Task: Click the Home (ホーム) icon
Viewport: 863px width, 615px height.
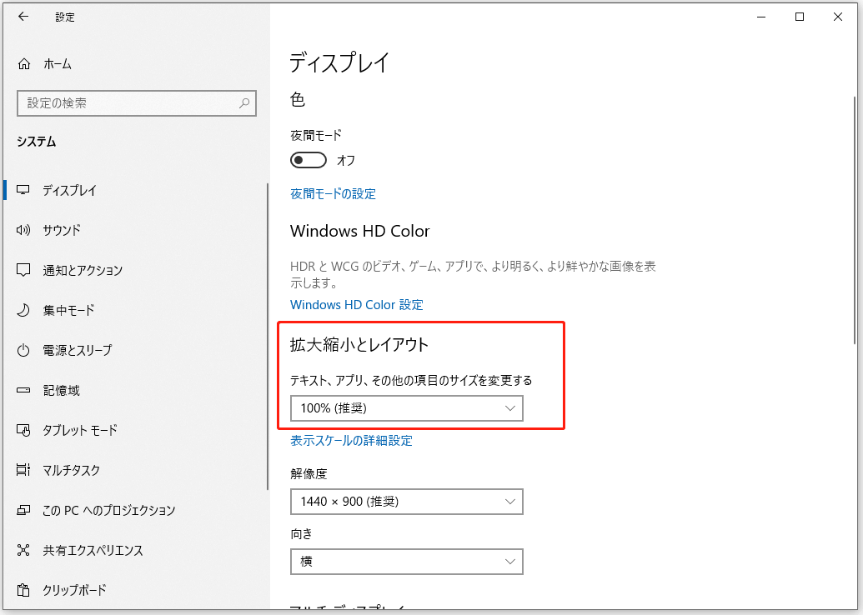Action: coord(24,64)
